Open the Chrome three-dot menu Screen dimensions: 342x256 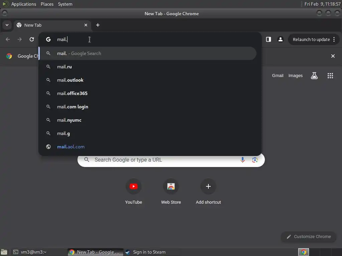[x=334, y=39]
